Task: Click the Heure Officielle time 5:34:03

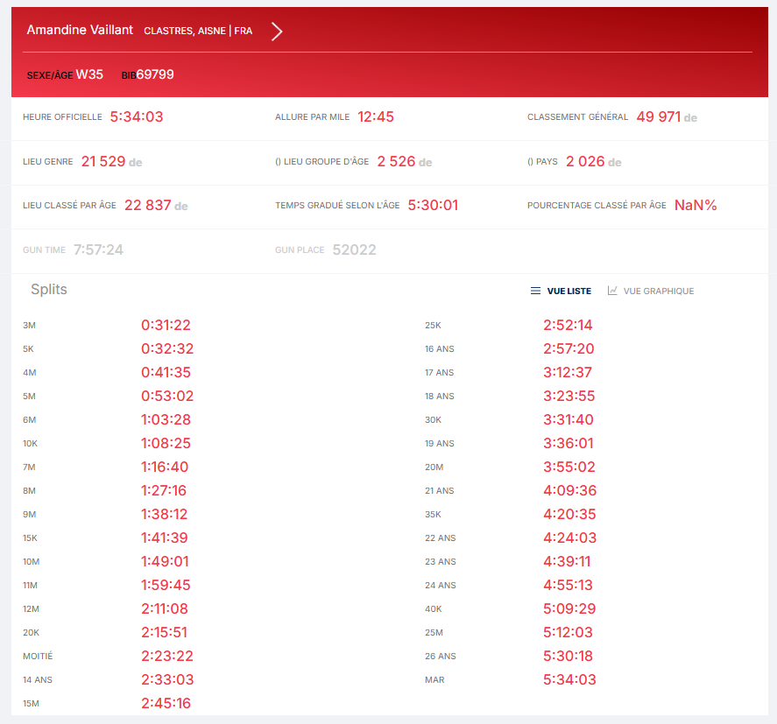Action: [x=137, y=116]
